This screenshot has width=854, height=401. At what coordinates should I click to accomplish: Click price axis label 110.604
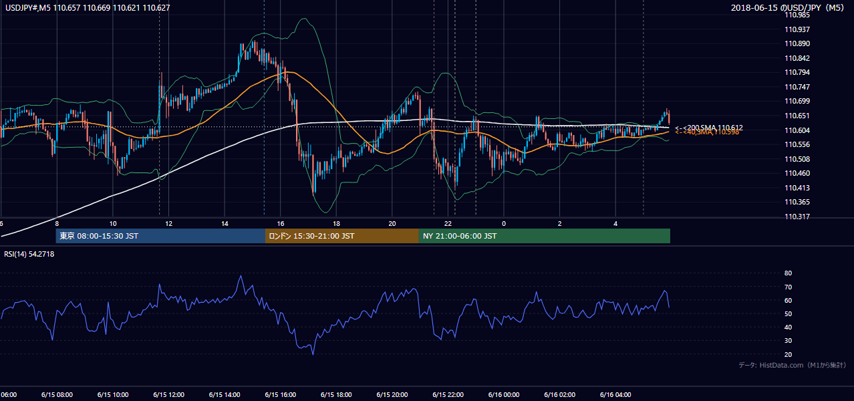coord(797,130)
